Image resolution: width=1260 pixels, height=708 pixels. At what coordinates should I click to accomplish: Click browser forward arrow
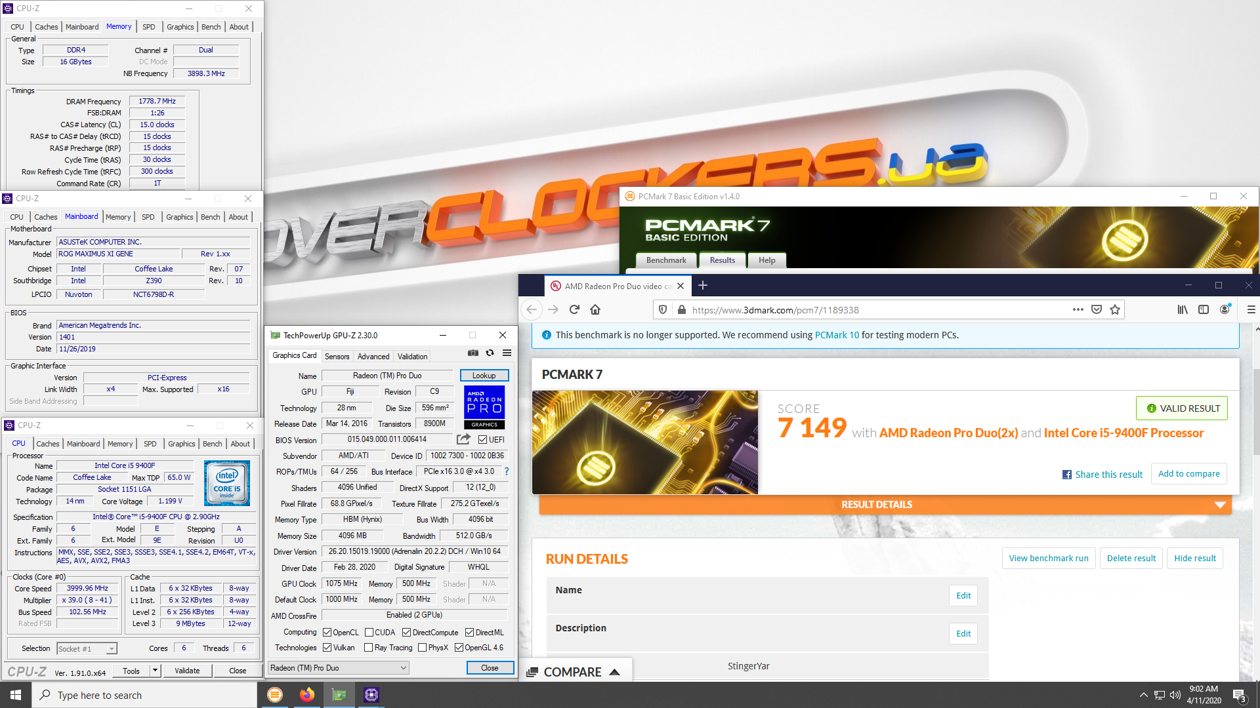point(553,309)
